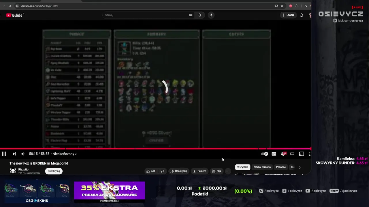Dislike the video
Image resolution: width=369 pixels, height=207 pixels.
pyautogui.click(x=162, y=171)
